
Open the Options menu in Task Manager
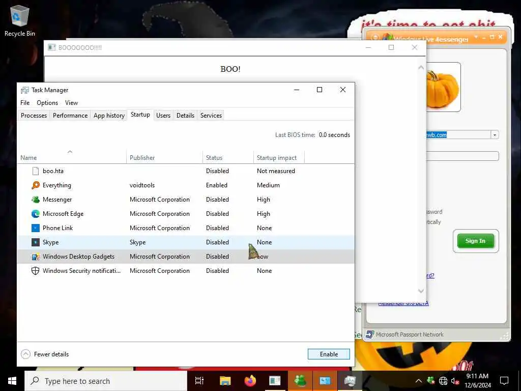[47, 103]
